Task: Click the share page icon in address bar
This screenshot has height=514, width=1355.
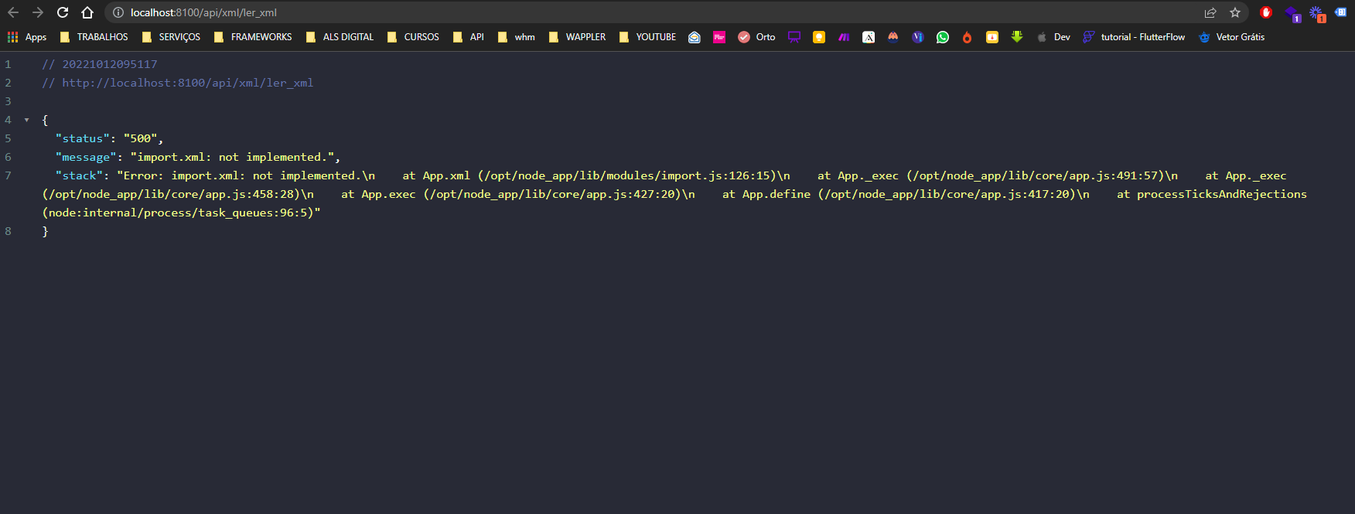Action: (x=1210, y=12)
